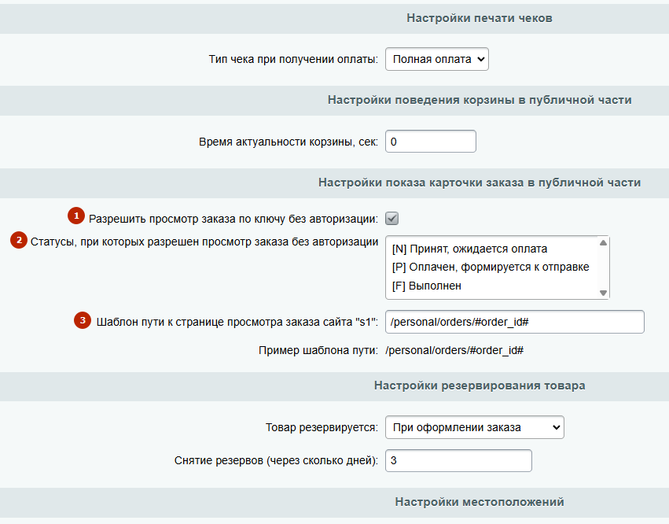Click the «Настройки местоположений» section header
Screen dimensions: 669x524
(480, 502)
